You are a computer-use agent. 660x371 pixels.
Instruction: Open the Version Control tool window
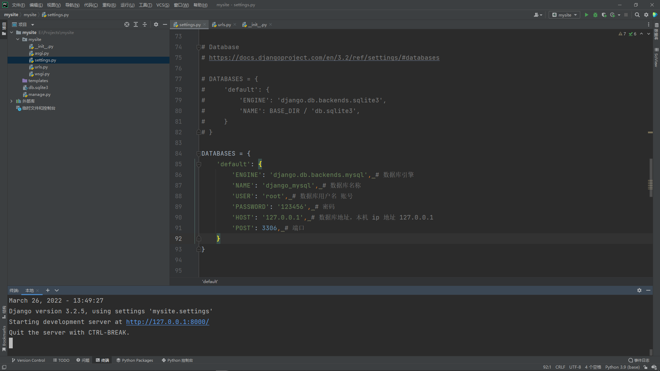[x=28, y=360]
